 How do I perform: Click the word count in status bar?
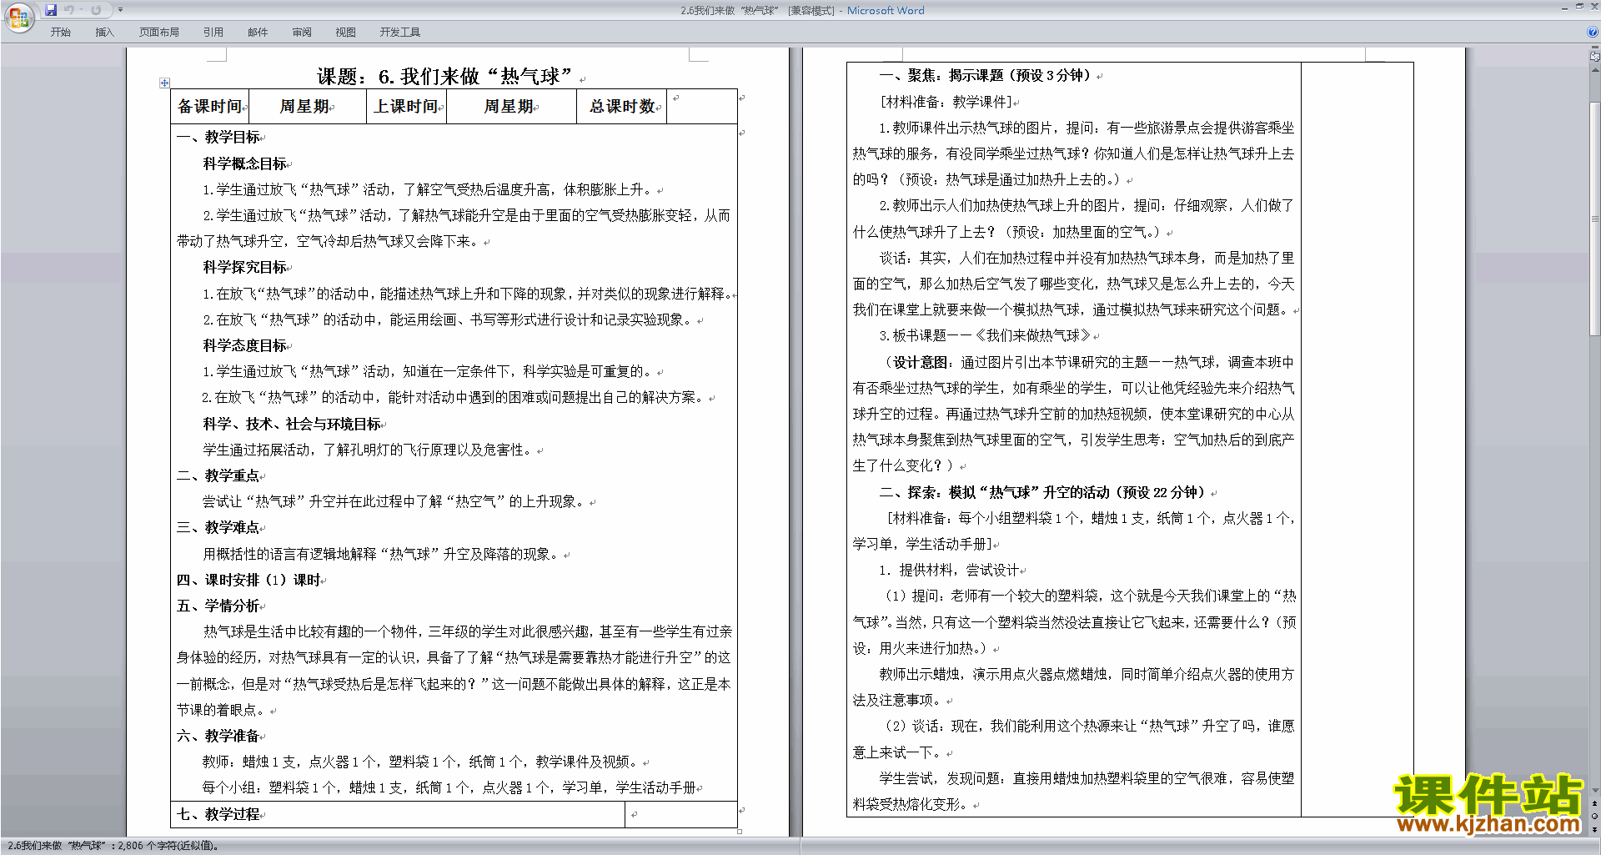pyautogui.click(x=168, y=846)
